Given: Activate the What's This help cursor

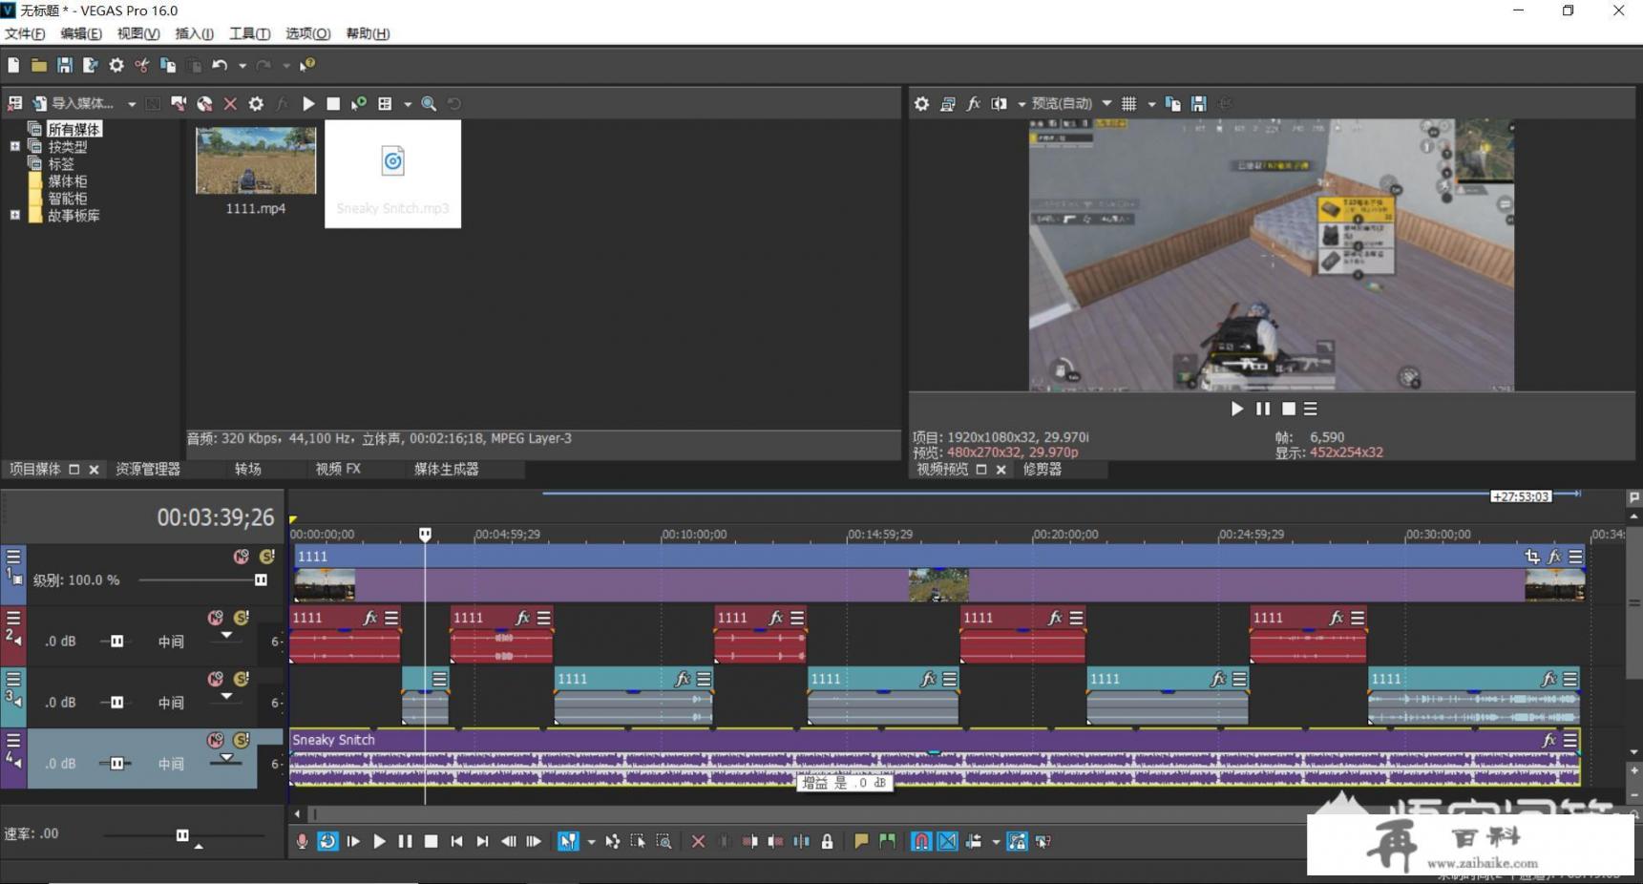Looking at the screenshot, I should pos(306,65).
